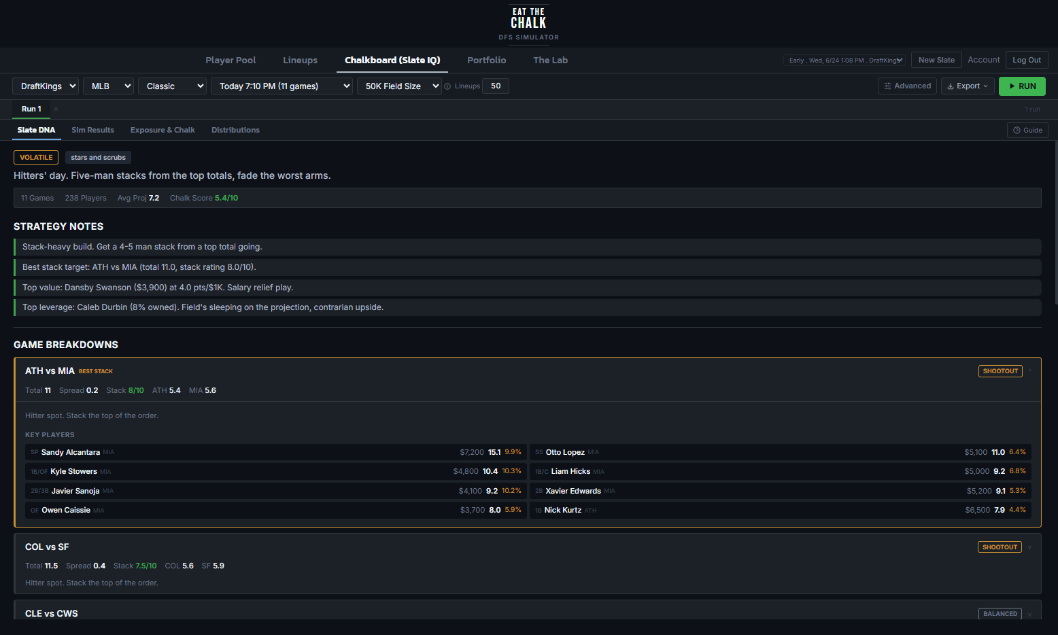1058x635 pixels.
Task: Open the Export menu
Action: pyautogui.click(x=968, y=86)
